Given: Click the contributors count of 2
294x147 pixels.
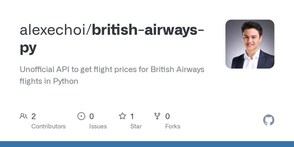Looking at the screenshot, I should (34, 116).
